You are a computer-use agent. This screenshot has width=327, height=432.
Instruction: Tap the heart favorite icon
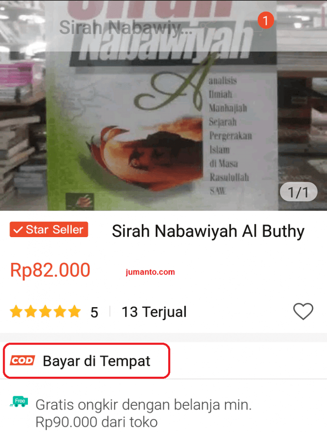303,311
